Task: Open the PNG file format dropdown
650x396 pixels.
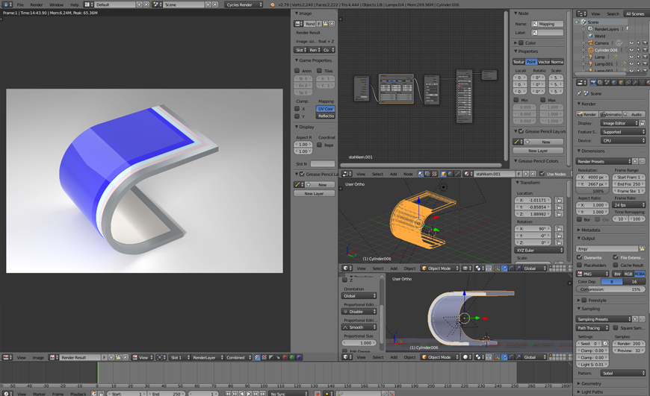Action: click(592, 274)
